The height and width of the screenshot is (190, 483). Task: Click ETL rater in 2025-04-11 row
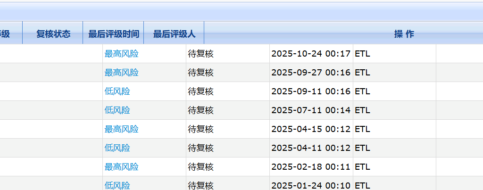click(x=362, y=148)
